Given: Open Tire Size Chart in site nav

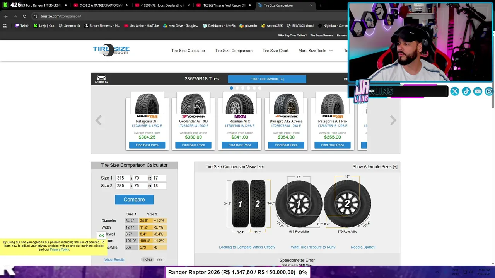Looking at the screenshot, I should click(275, 51).
